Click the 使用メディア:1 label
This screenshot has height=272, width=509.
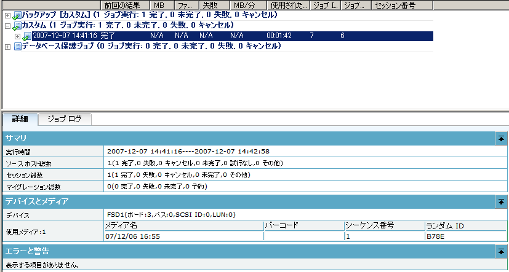pos(26,232)
